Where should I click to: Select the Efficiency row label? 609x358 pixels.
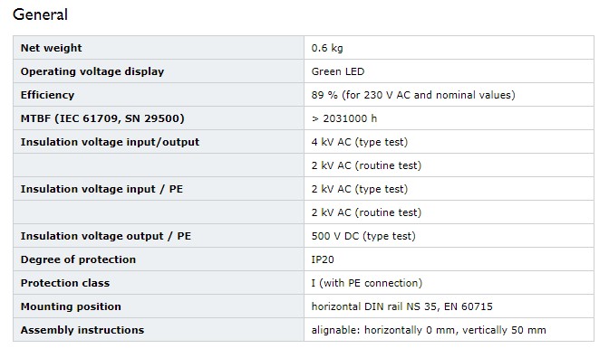point(47,95)
